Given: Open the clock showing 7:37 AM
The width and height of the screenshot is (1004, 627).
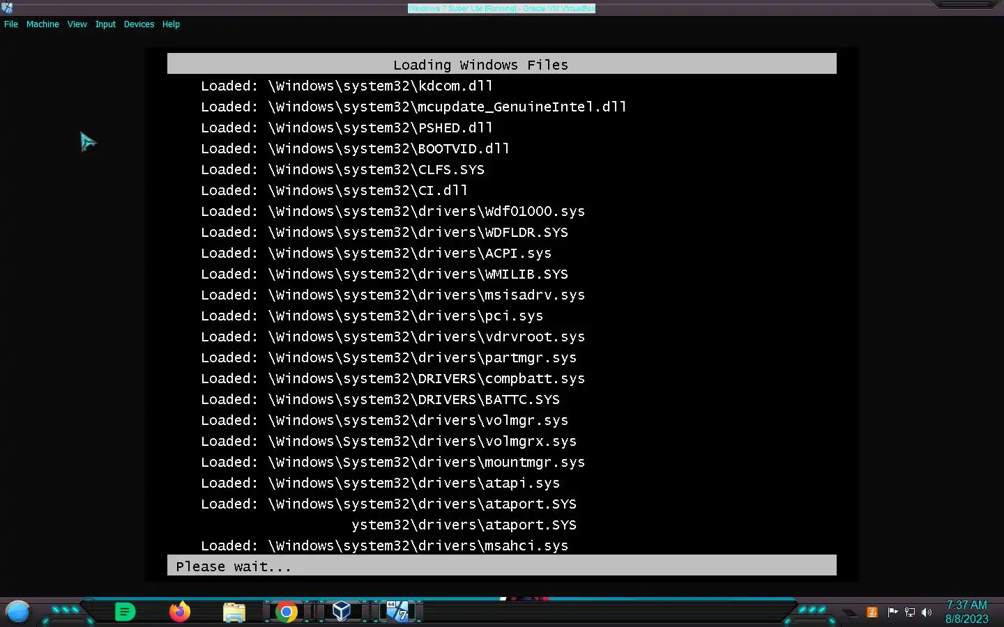Looking at the screenshot, I should coord(966,612).
